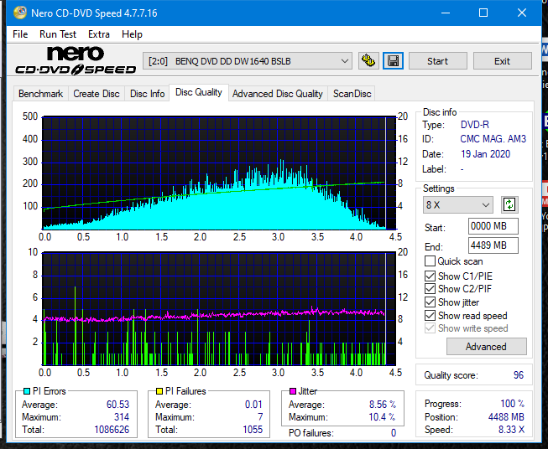Click PI Errors average 60.53
The width and height of the screenshot is (548, 449).
click(117, 405)
